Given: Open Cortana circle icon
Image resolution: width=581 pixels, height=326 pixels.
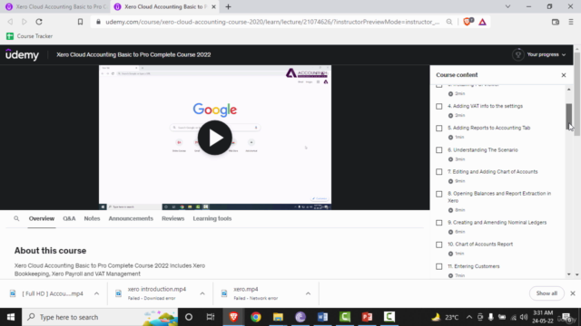Looking at the screenshot, I should [189, 317].
